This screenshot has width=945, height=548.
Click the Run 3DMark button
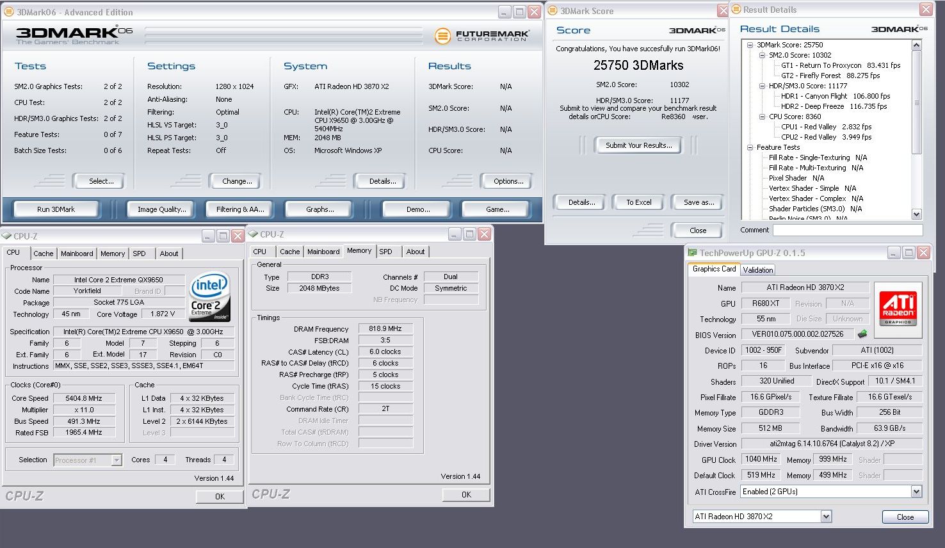coord(56,209)
